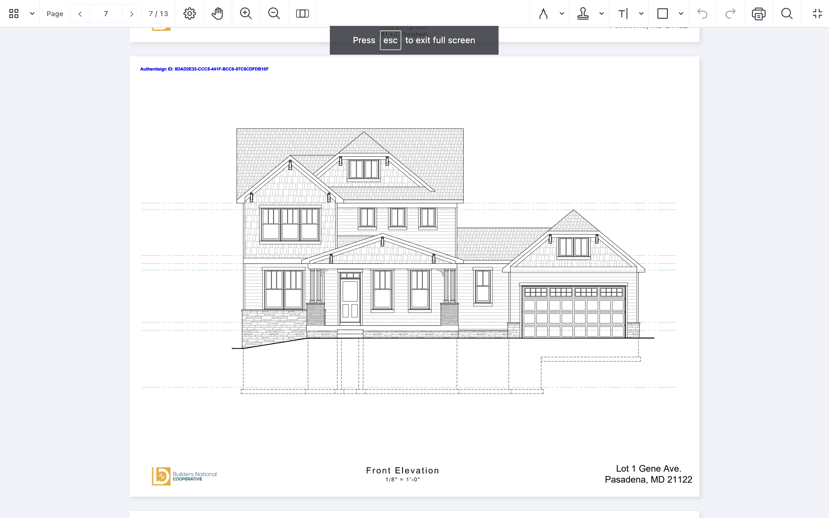829x518 pixels.
Task: Select the pen drawing tool
Action: (543, 14)
